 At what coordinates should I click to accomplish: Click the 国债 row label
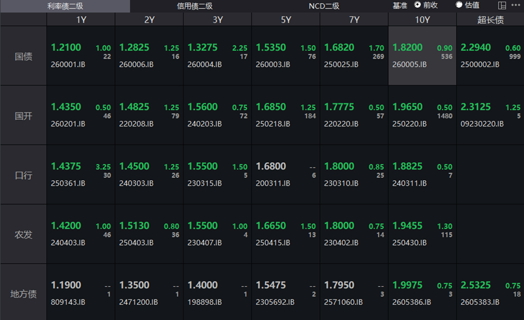click(24, 56)
